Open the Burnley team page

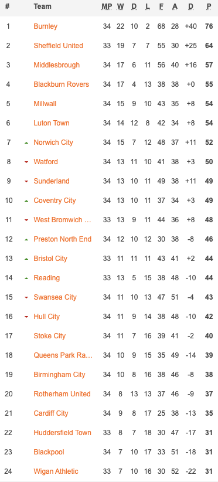click(46, 26)
